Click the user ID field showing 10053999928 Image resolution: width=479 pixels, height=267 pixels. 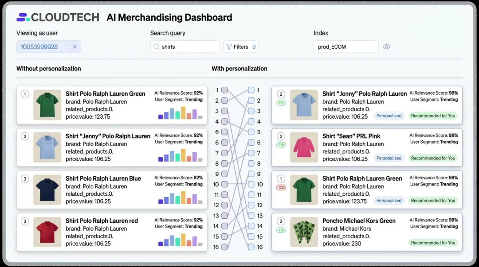pos(43,46)
